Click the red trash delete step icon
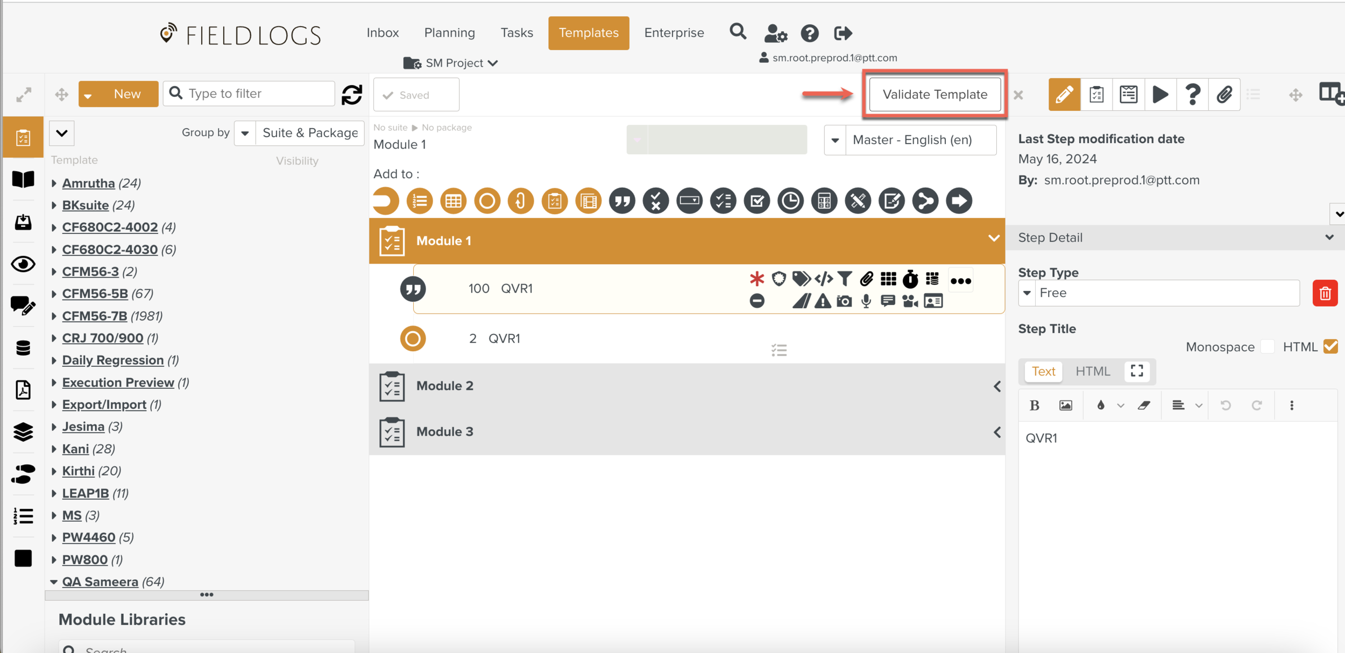The image size is (1345, 653). pos(1324,293)
